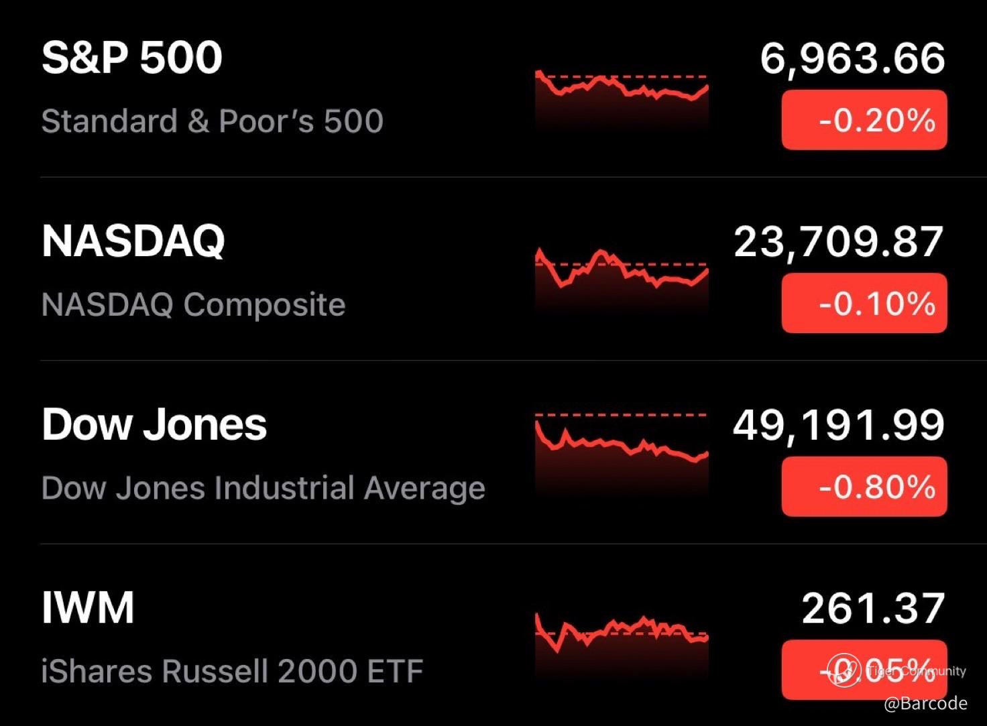Open NASDAQ Composite subtitle
The width and height of the screenshot is (987, 726).
point(193,304)
